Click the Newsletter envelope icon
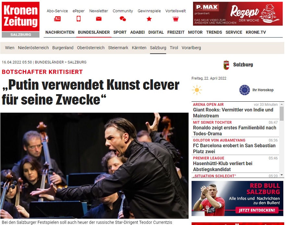292x225 pixels. [99, 19]
